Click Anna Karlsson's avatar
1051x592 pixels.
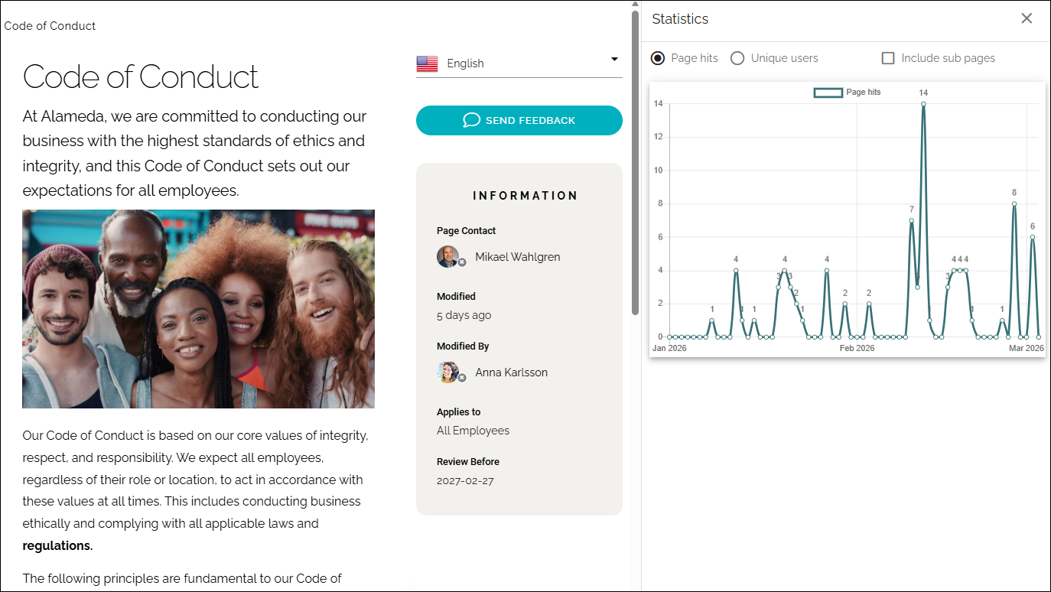pos(448,372)
